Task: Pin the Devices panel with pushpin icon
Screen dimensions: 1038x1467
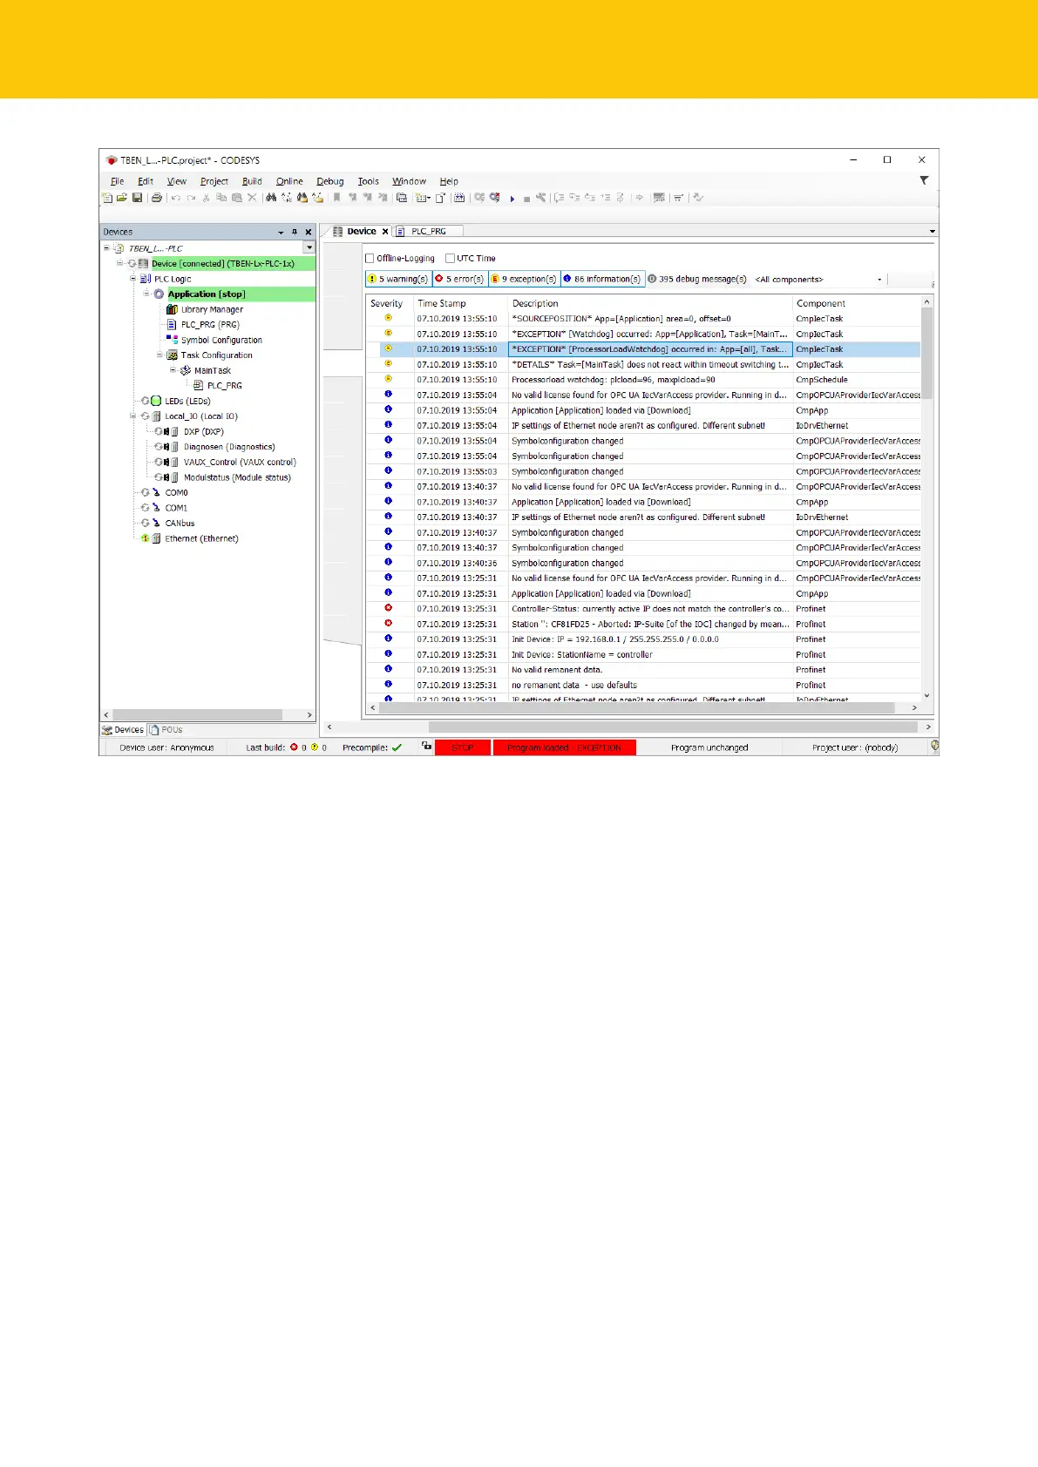Action: [295, 232]
